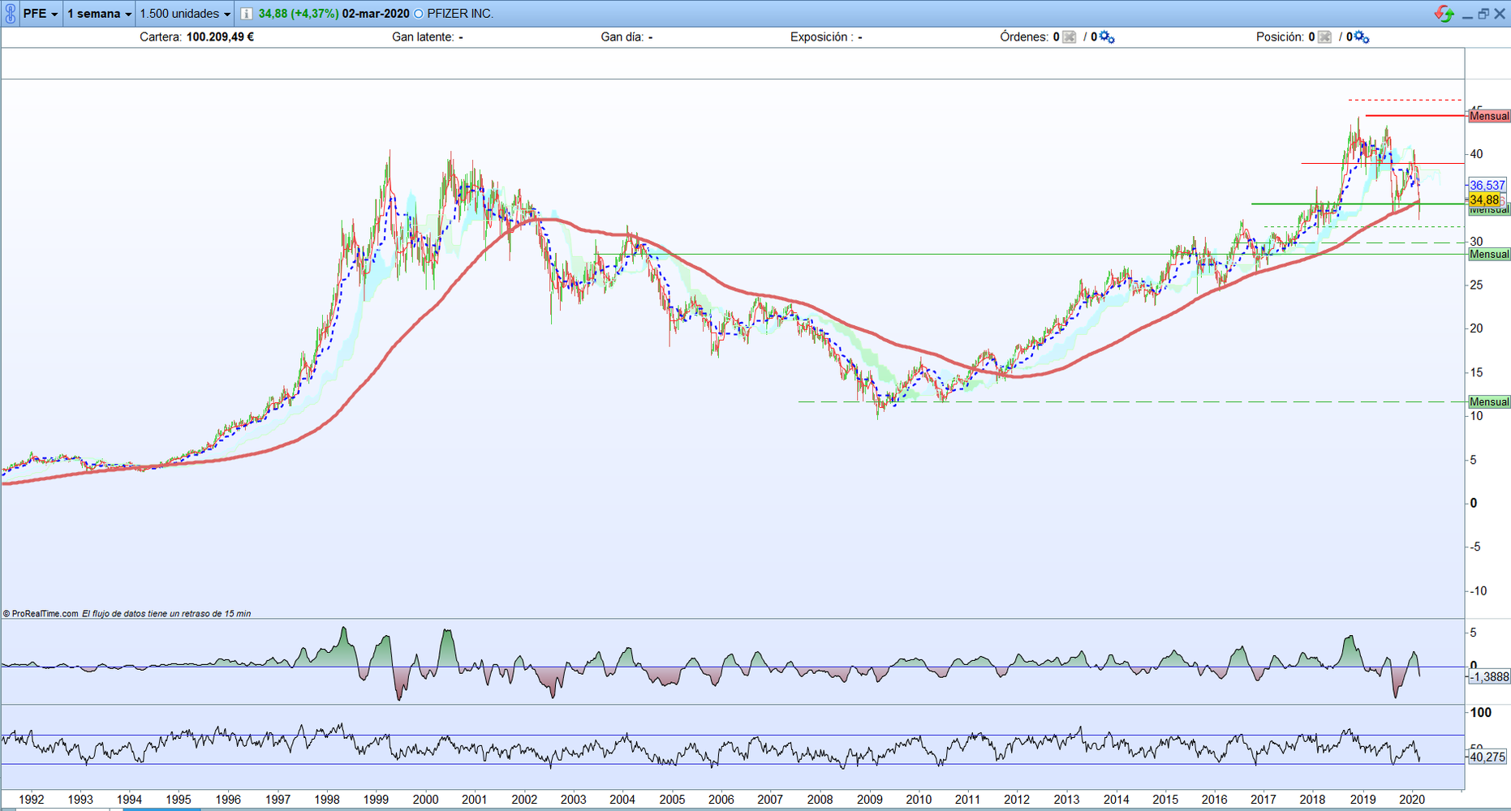Viewport: 1511px width, 811px height.
Task: Restore the chart window size
Action: pyautogui.click(x=1483, y=14)
